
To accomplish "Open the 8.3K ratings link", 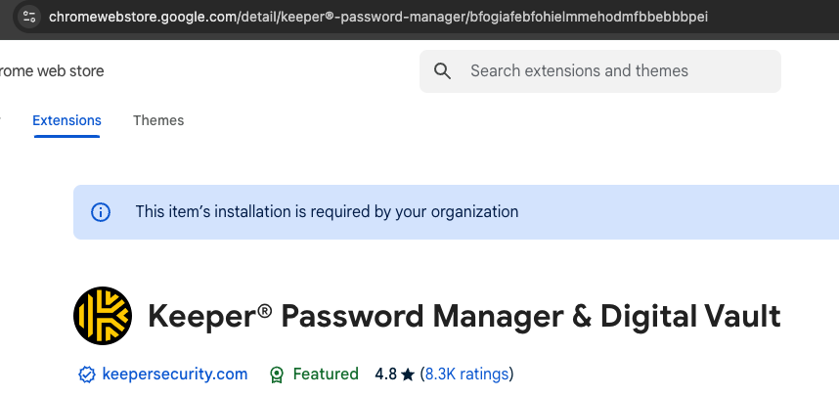I will (466, 375).
